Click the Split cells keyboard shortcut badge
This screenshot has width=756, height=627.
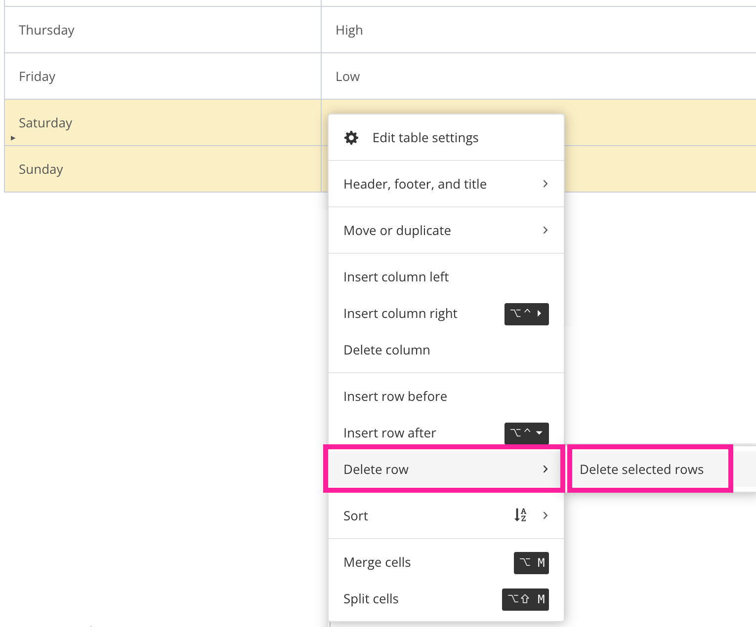525,599
